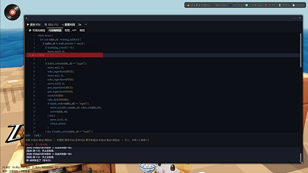Image resolution: width=308 pixels, height=173 pixels.
Task: Click line 19 'move_to(table_x(table_id), table_y(table_id));'
Action: pos(76,107)
